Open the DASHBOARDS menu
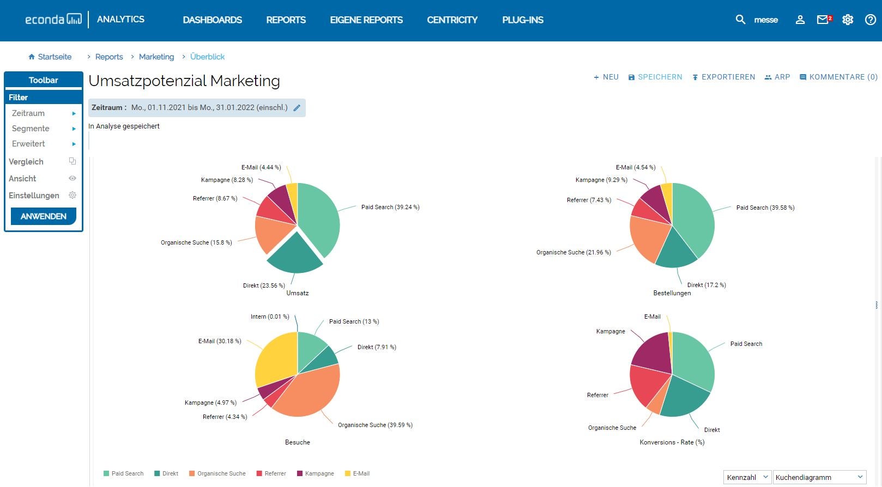This screenshot has height=487, width=882. pos(213,20)
